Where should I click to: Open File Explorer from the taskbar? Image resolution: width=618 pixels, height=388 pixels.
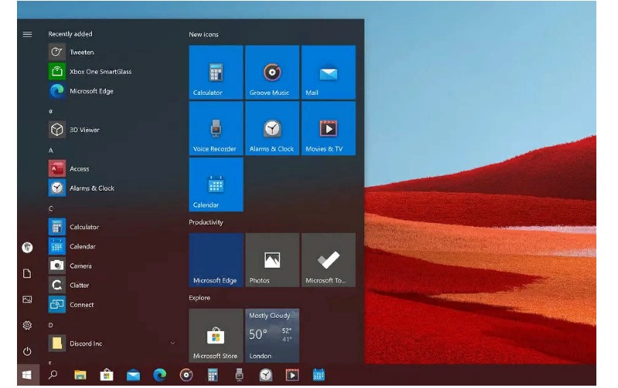pos(80,375)
